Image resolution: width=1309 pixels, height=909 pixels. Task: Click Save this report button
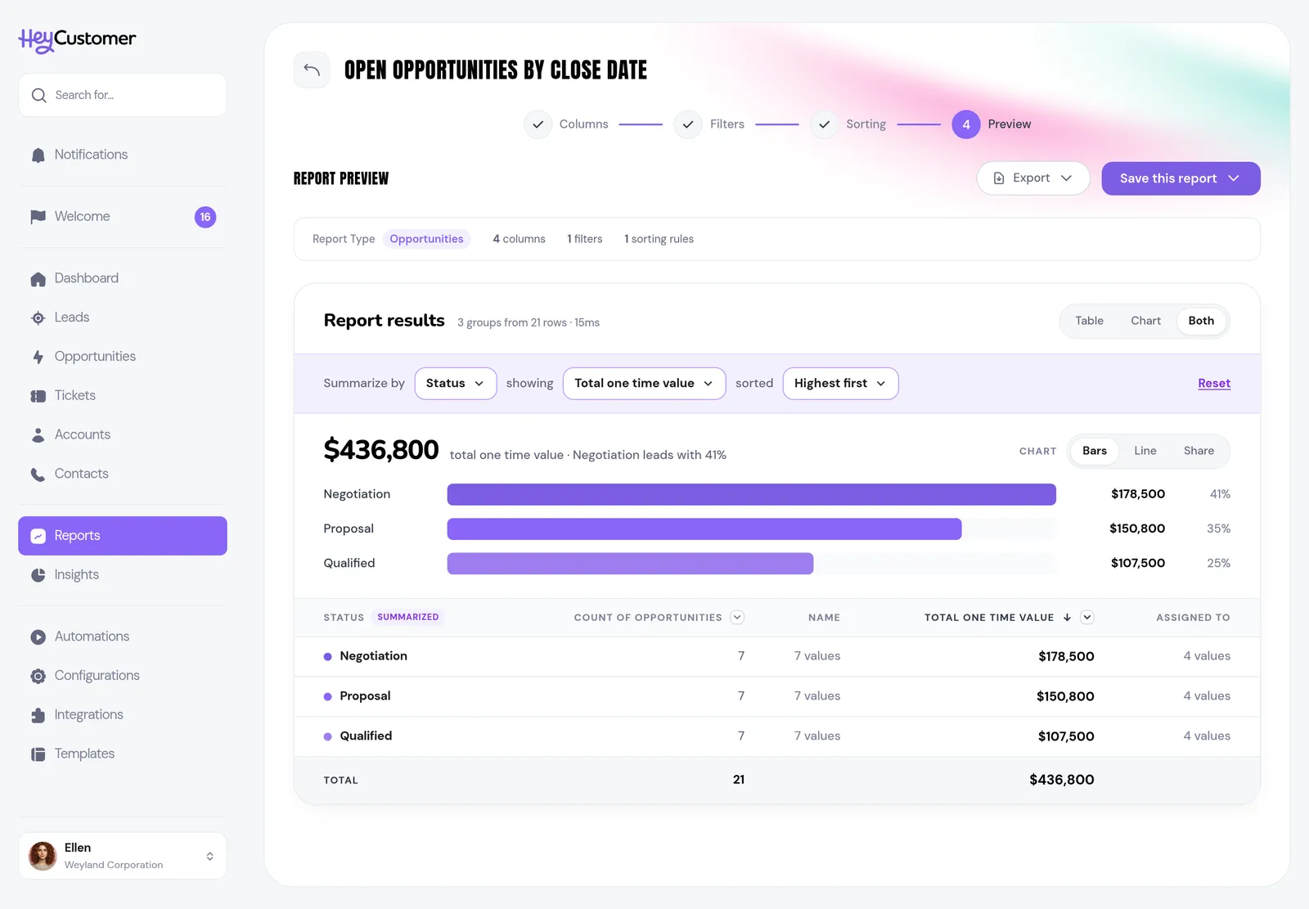pyautogui.click(x=1181, y=178)
